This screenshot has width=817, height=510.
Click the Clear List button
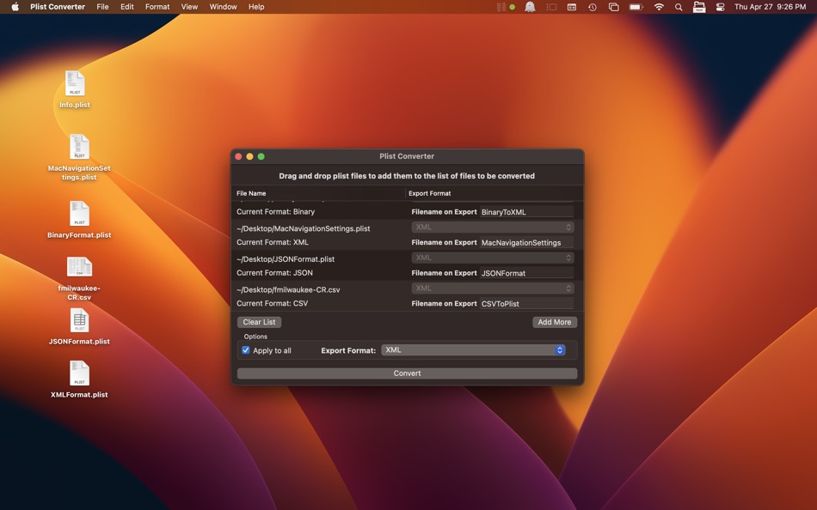(x=260, y=322)
